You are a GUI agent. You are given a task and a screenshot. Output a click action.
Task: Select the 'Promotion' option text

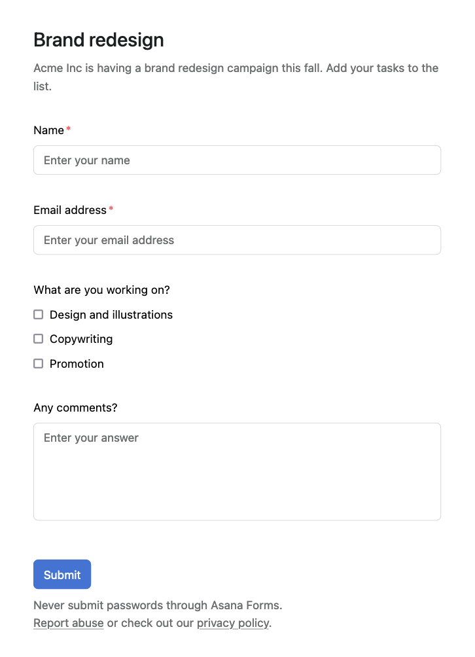pyautogui.click(x=77, y=364)
